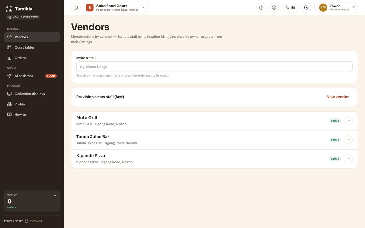Click the Vendors storefront icon
Screen dimensions: 365x228
click(x=9, y=37)
